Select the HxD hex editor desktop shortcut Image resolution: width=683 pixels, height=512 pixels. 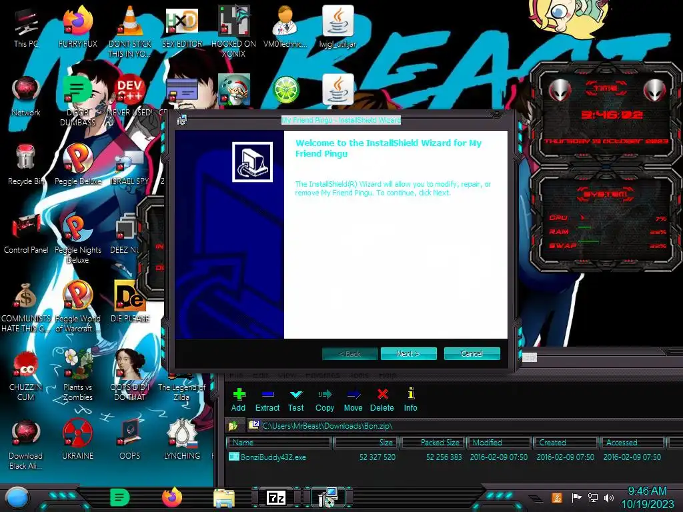181,27
